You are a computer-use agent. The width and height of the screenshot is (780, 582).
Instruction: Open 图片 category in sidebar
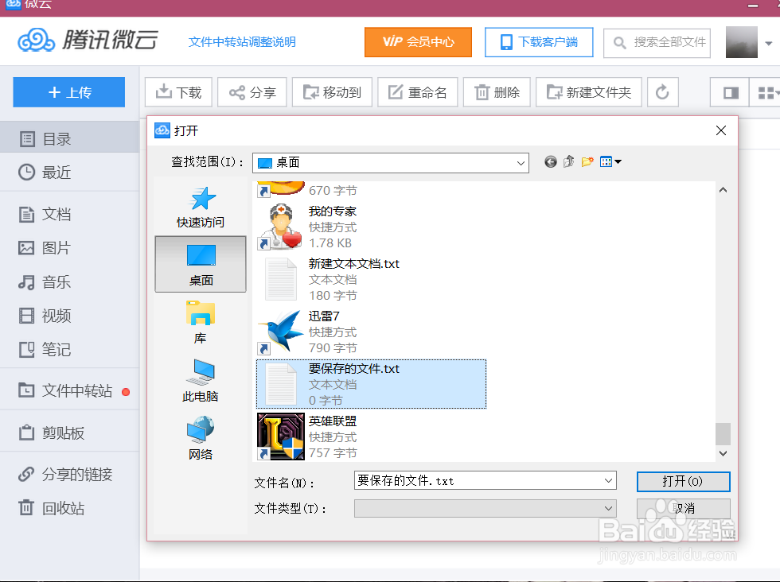70,247
